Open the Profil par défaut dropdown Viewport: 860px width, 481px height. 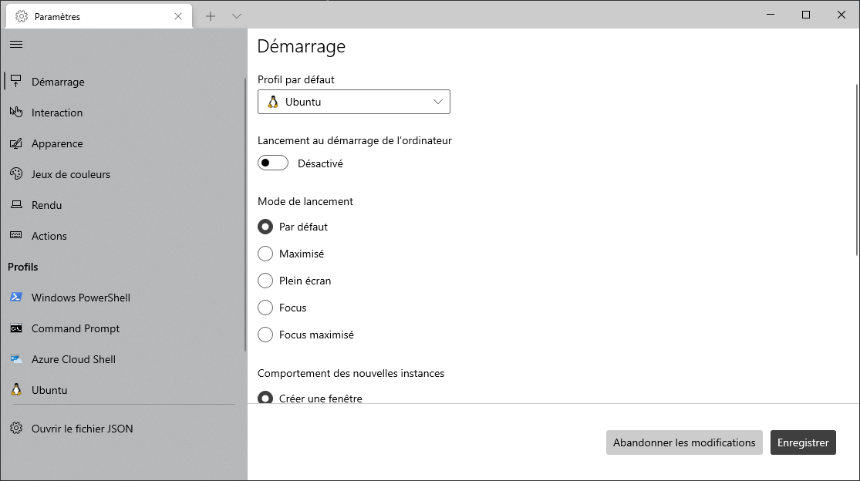coord(354,102)
